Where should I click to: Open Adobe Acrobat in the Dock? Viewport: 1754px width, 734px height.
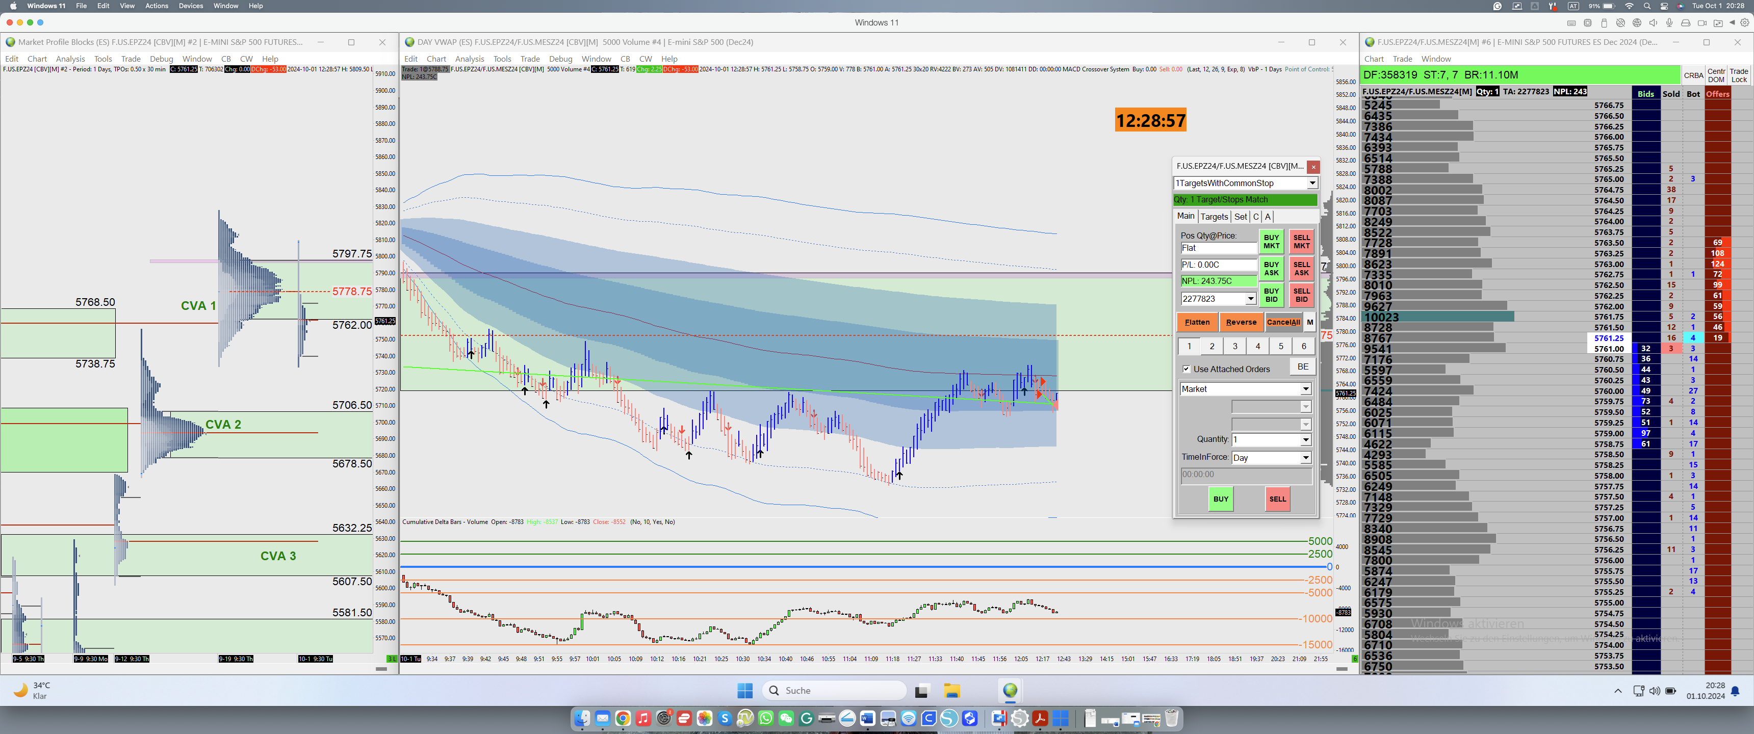pos(1040,718)
